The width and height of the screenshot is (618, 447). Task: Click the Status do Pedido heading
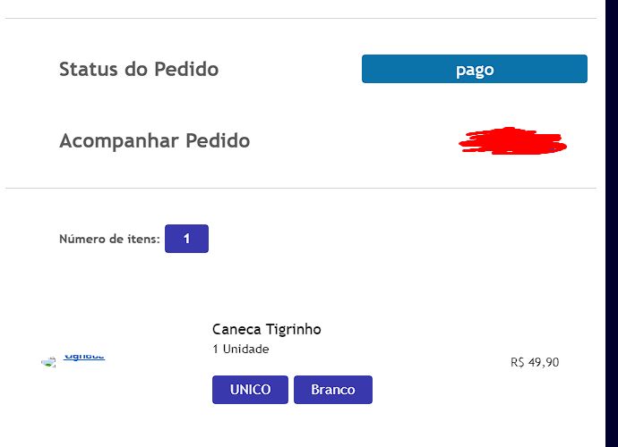(x=139, y=69)
